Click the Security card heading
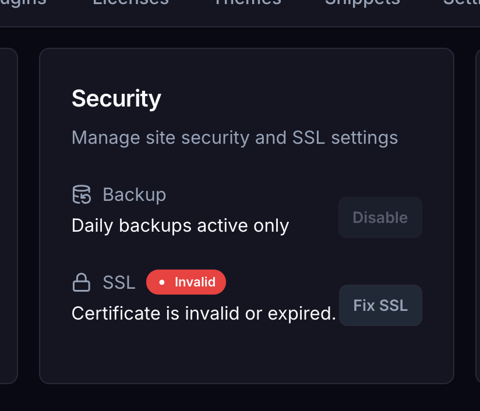This screenshot has height=411, width=480. click(117, 99)
